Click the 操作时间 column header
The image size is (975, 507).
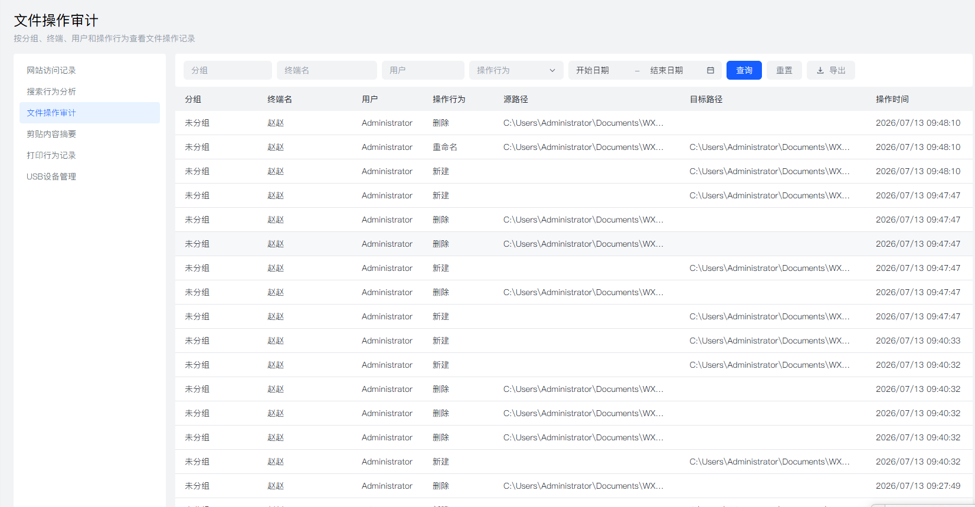[x=892, y=99]
